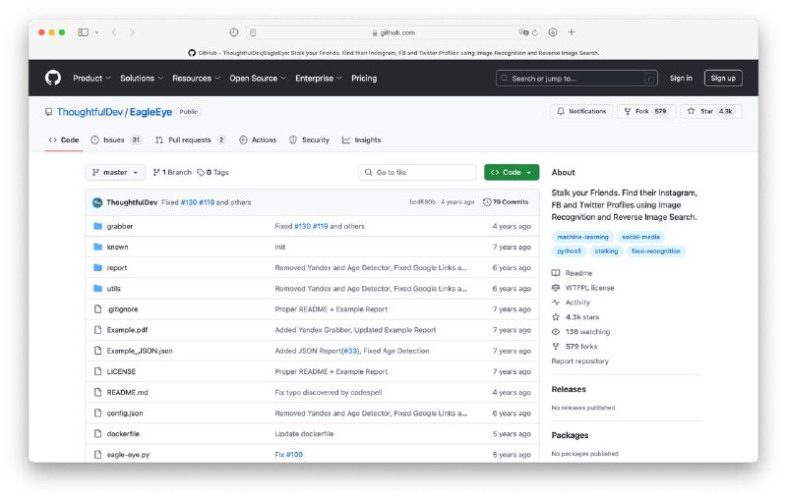This screenshot has height=500, width=787.
Task: Open config.json file
Action: point(125,414)
